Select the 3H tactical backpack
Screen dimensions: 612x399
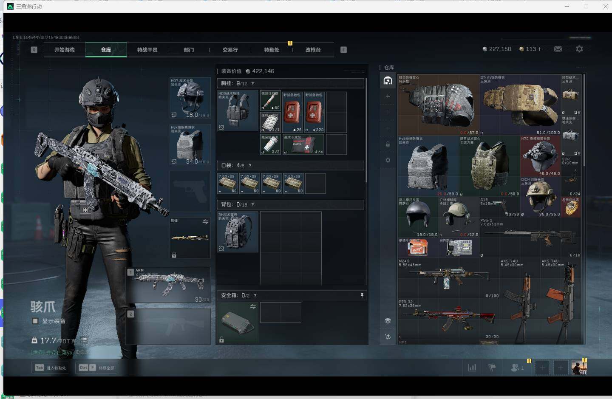pos(238,232)
